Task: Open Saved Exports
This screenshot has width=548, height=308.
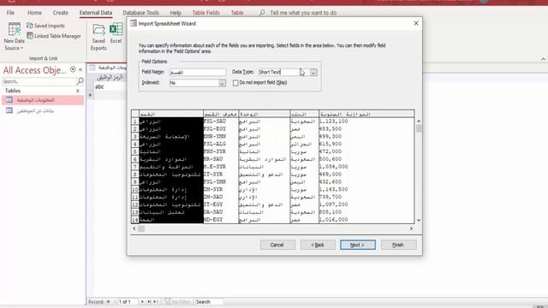Action: pyautogui.click(x=98, y=37)
